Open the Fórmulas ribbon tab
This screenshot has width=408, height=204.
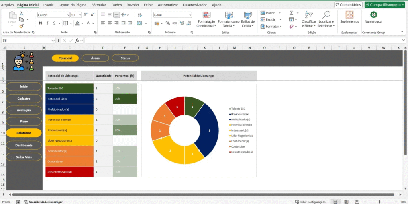point(99,5)
